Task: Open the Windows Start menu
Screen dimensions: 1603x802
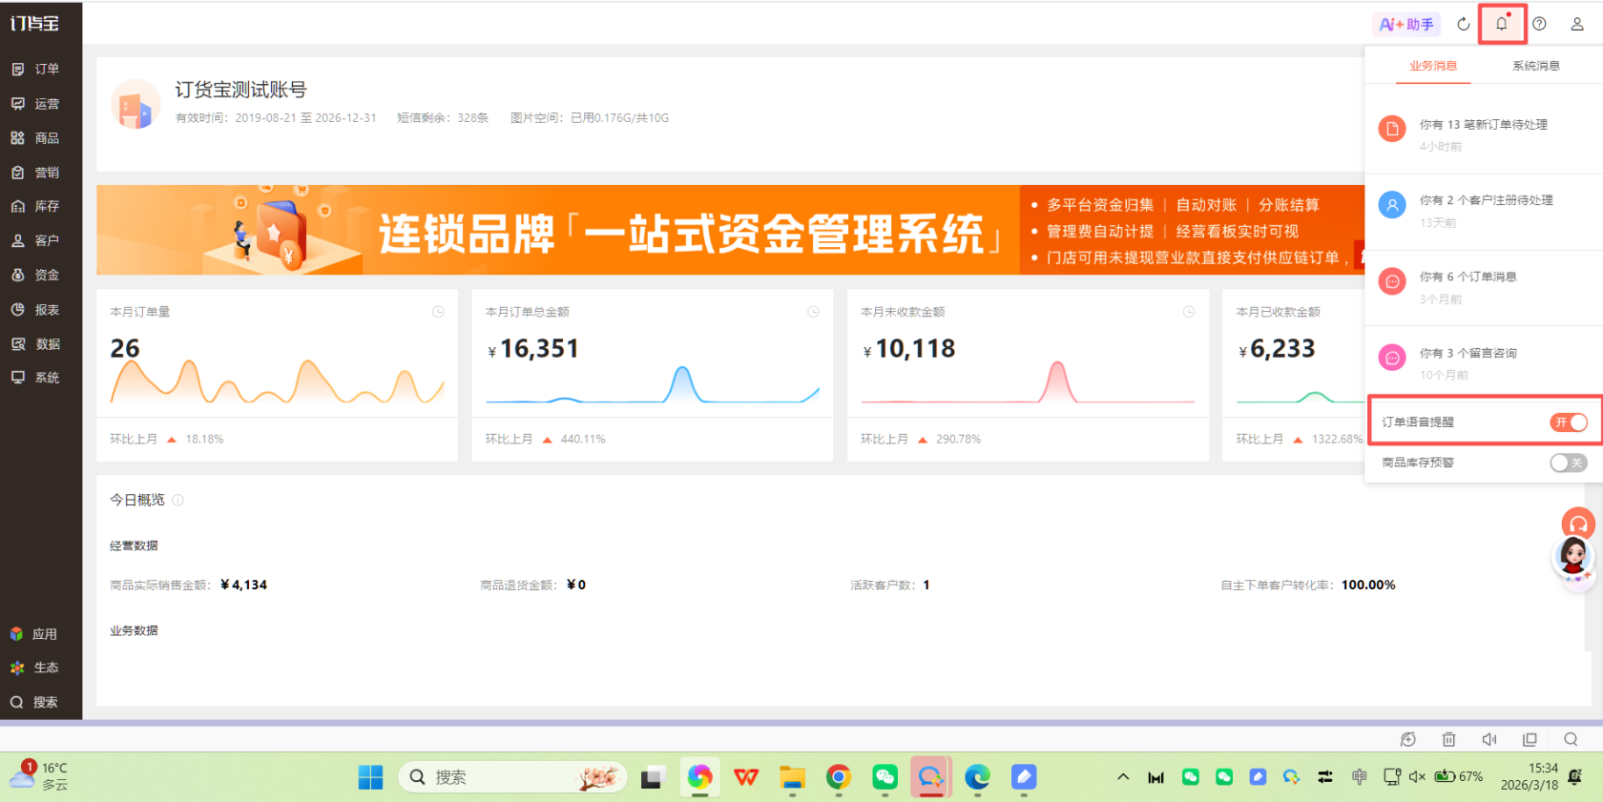Action: (370, 777)
